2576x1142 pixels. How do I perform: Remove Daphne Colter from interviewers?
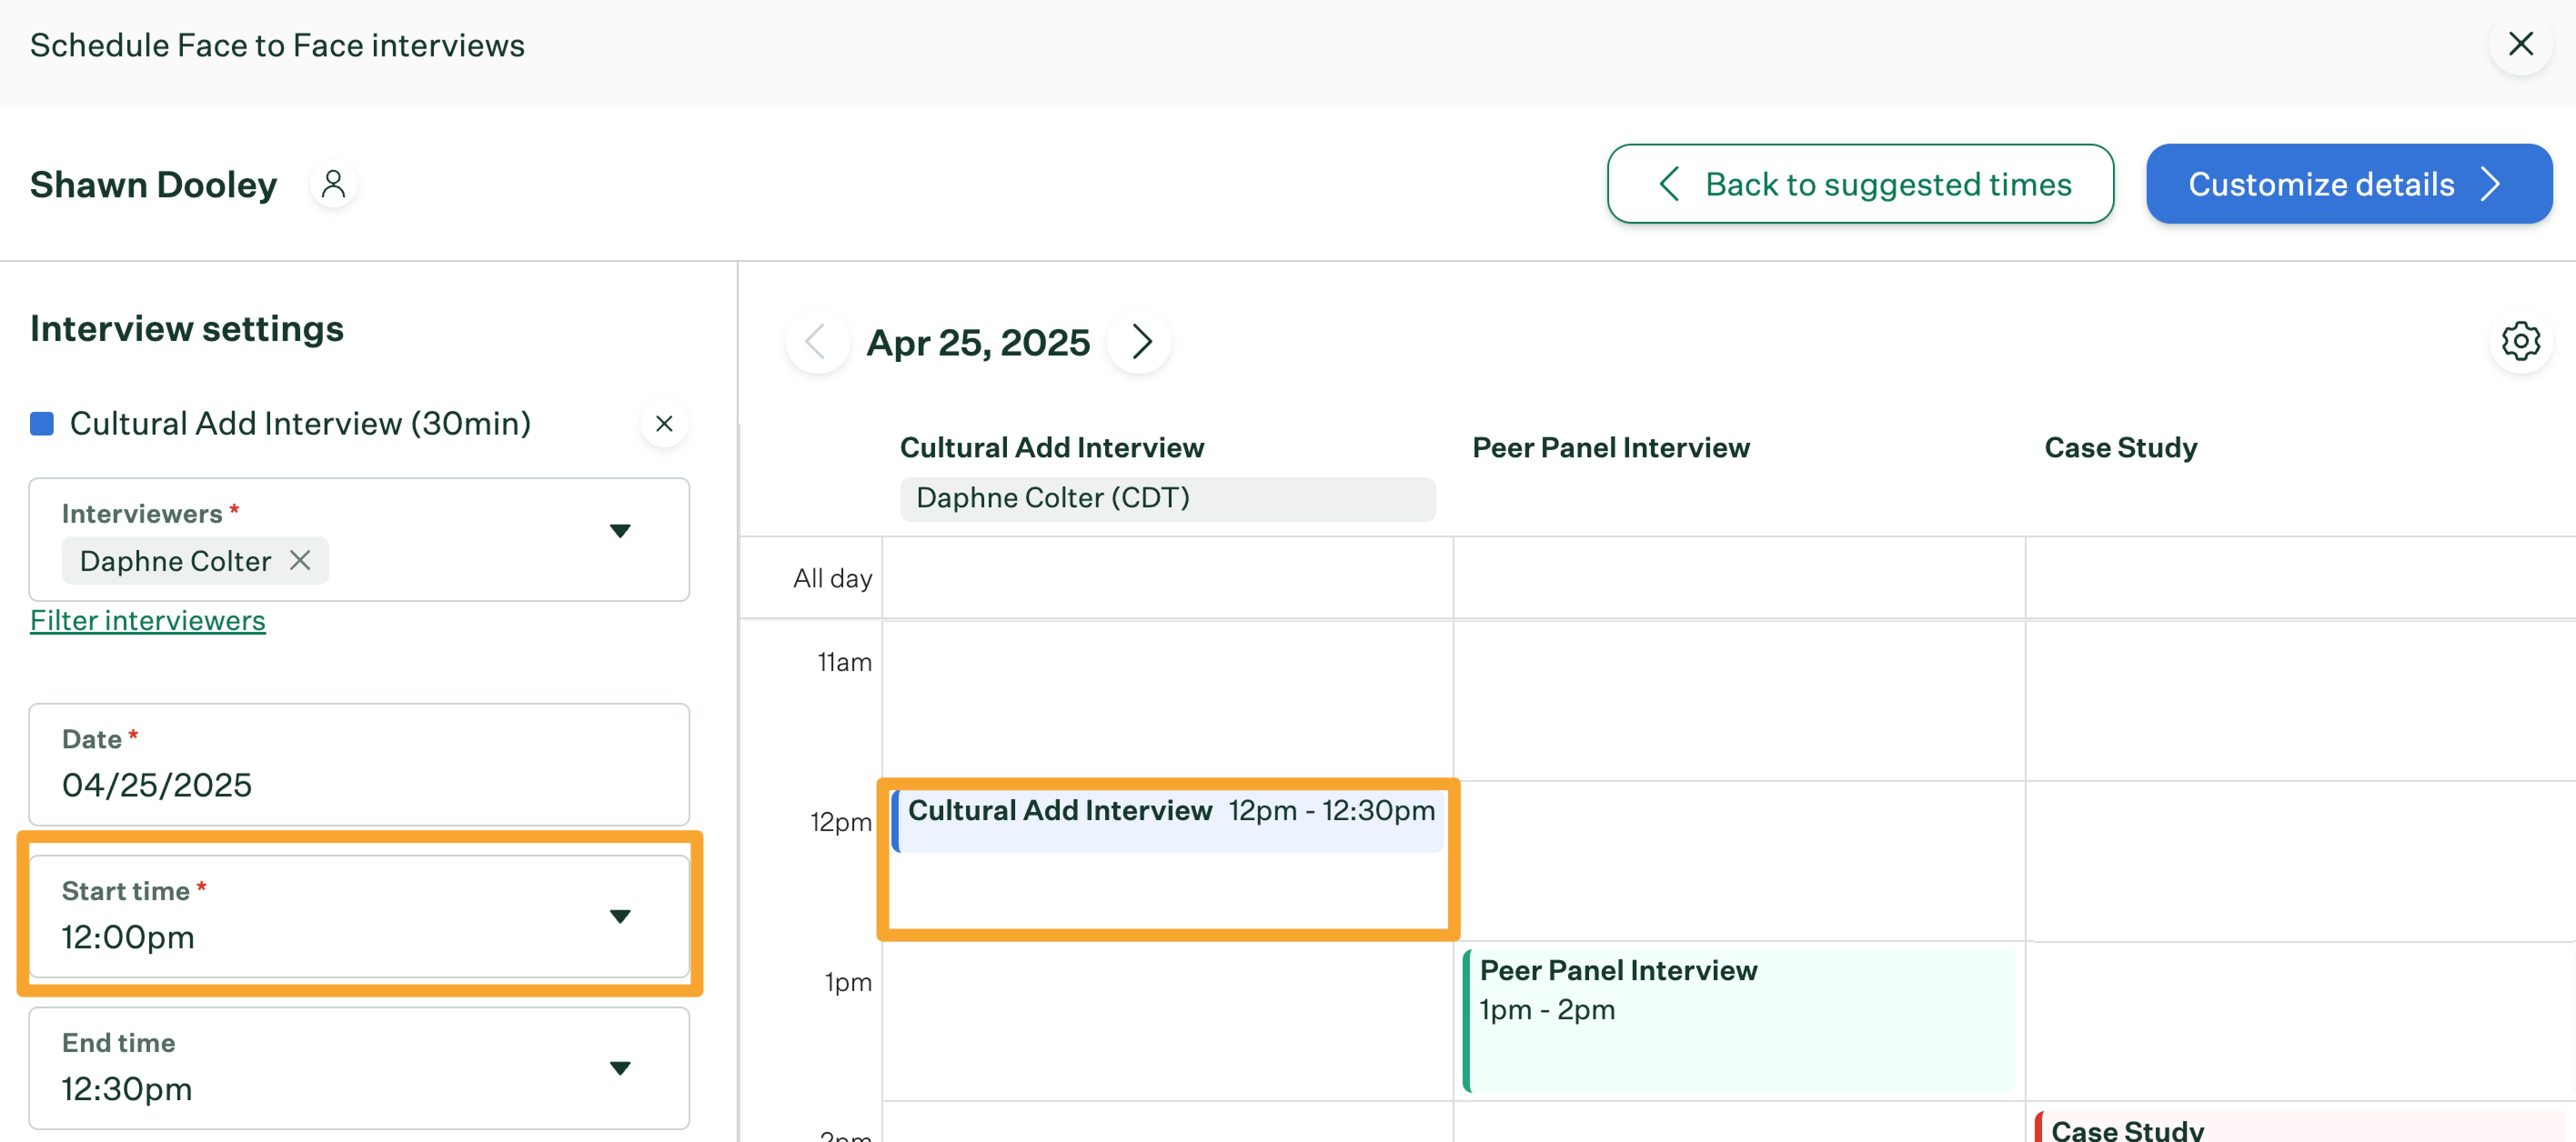coord(300,561)
